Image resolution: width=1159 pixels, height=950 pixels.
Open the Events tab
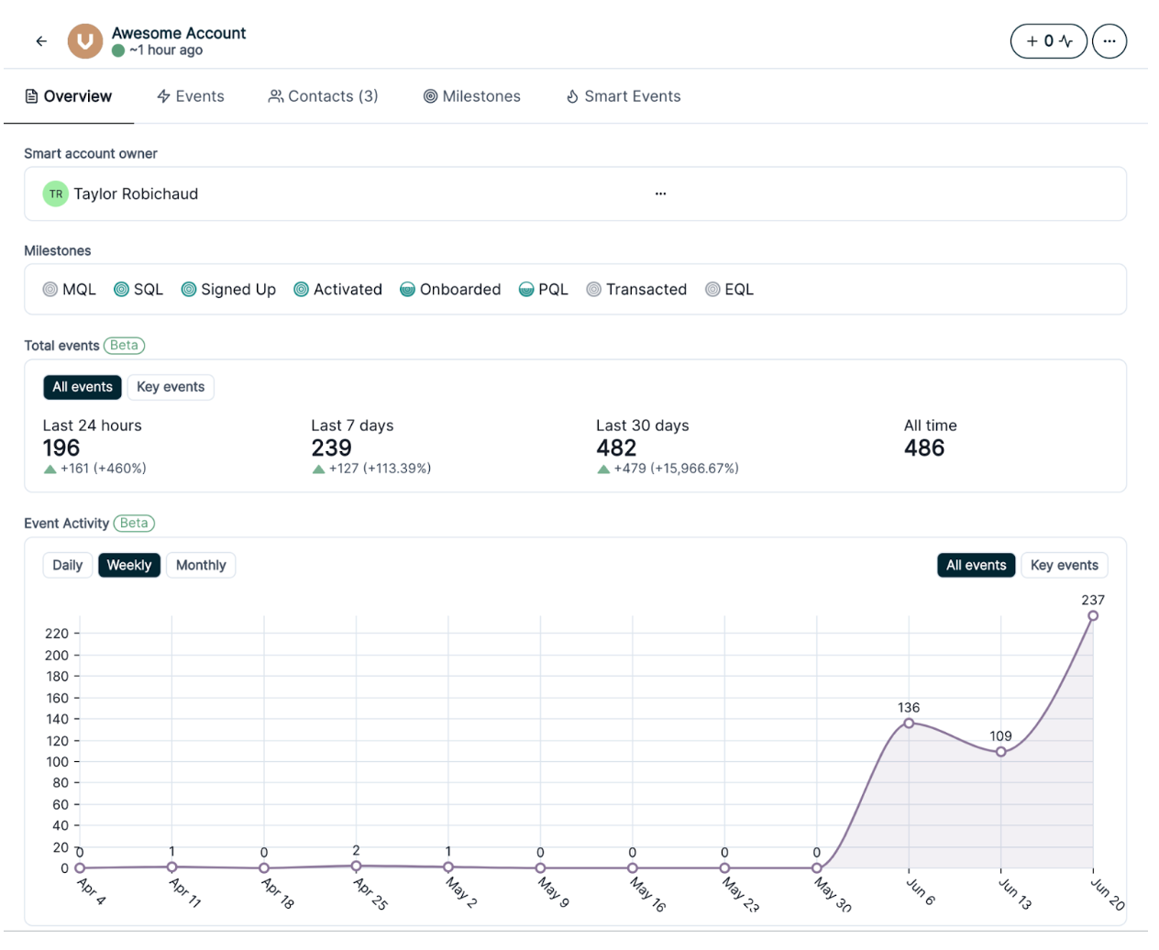[x=191, y=96]
